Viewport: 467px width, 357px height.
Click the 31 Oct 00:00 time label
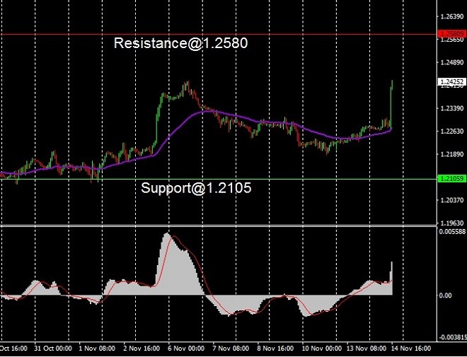click(53, 349)
